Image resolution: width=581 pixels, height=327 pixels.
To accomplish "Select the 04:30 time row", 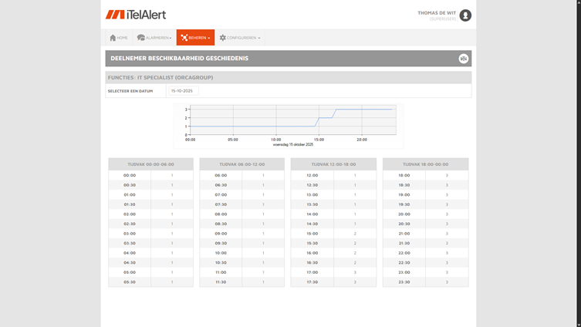I will click(x=150, y=262).
